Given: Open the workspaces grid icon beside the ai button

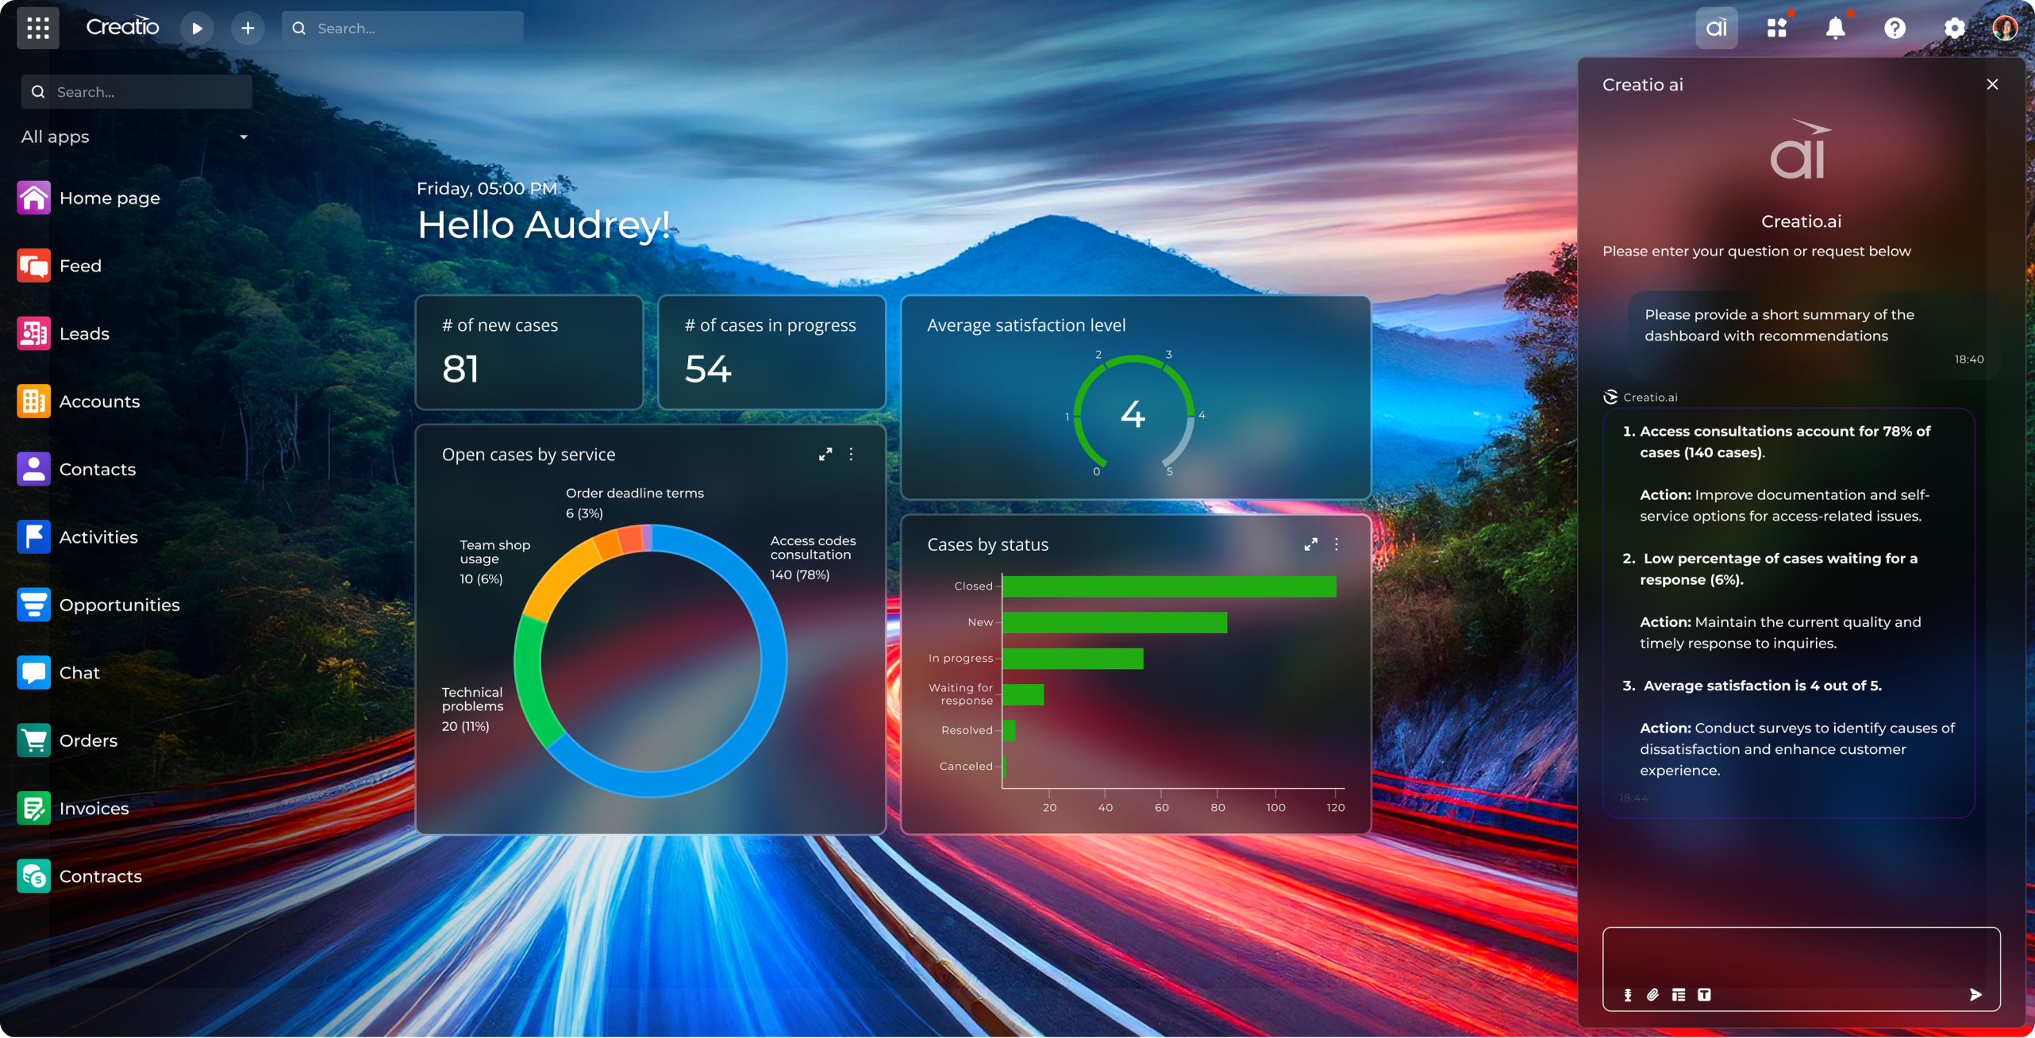Looking at the screenshot, I should click(1776, 28).
